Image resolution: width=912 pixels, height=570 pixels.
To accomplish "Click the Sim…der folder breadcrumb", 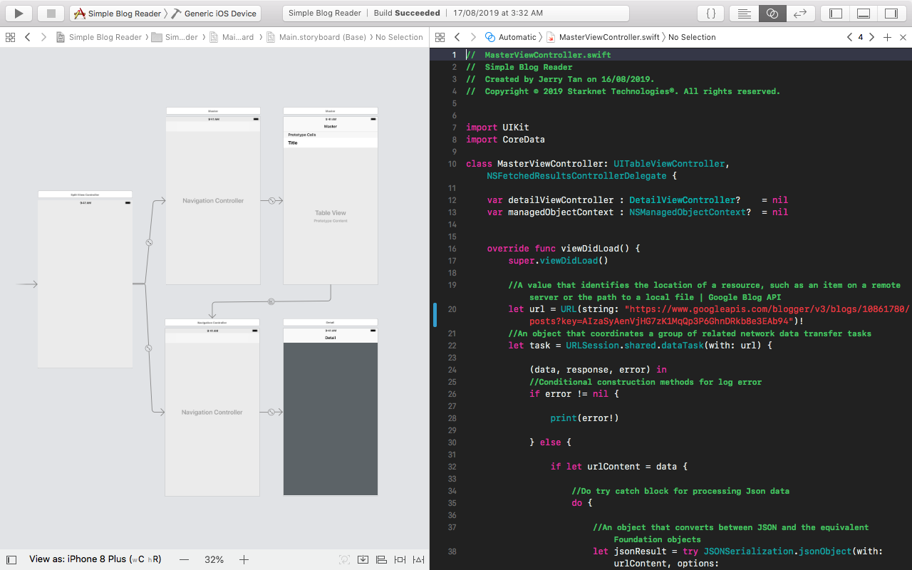I will tap(175, 37).
